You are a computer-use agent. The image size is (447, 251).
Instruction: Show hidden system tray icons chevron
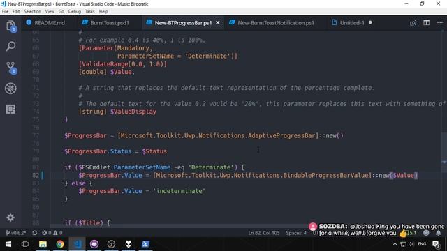(395, 244)
